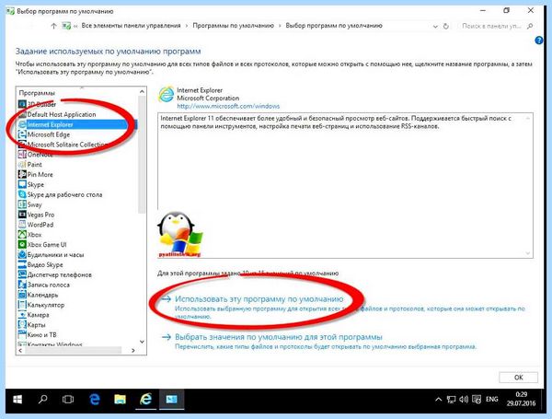Select Internet Explorer in programs list
The height and width of the screenshot is (419, 552).
(77, 124)
